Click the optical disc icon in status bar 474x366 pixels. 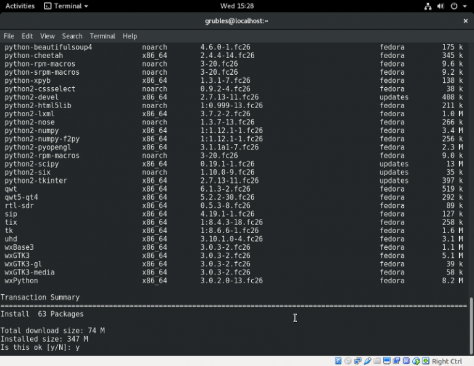click(348, 361)
